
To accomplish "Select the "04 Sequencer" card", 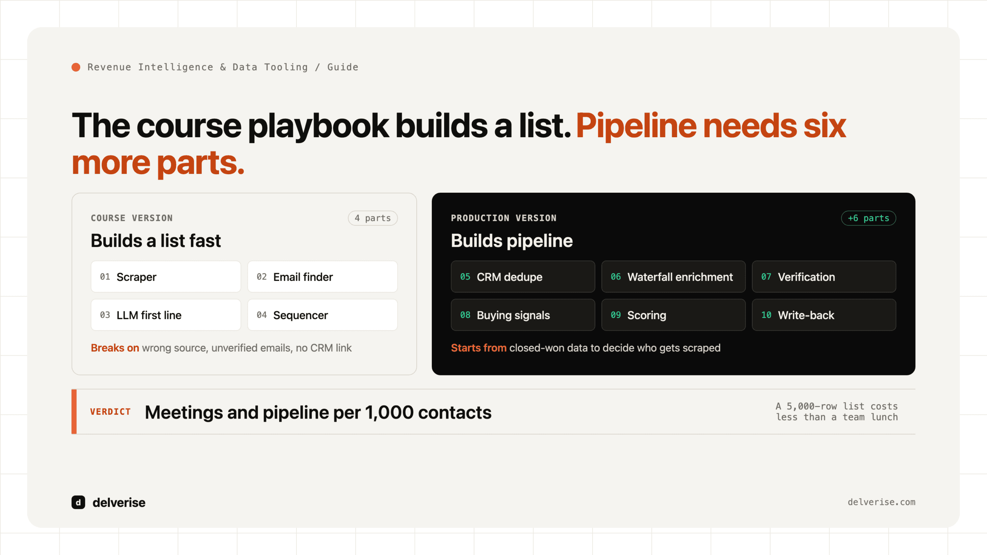I will click(x=322, y=315).
